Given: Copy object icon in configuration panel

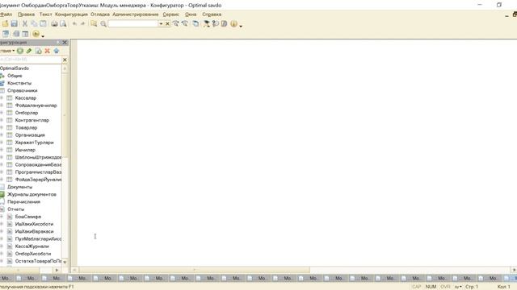Looking at the screenshot, I should click(38, 51).
